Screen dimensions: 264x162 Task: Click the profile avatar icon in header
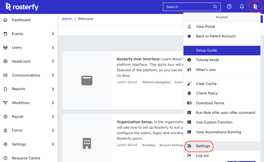[x=255, y=7]
